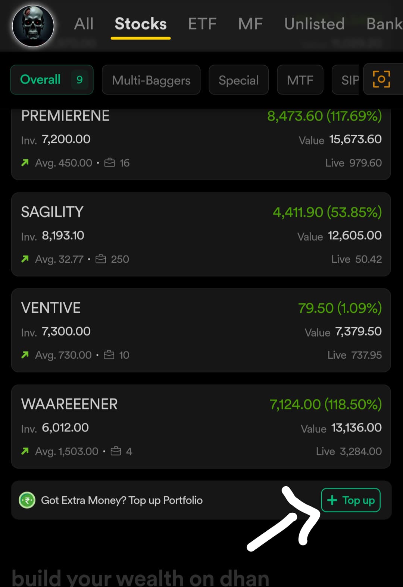
Task: Enable the Multi-Baggers filter
Action: tap(151, 80)
